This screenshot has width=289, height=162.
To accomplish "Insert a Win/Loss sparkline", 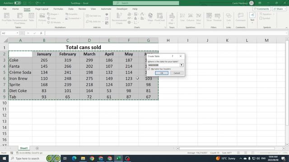I will (199, 18).
